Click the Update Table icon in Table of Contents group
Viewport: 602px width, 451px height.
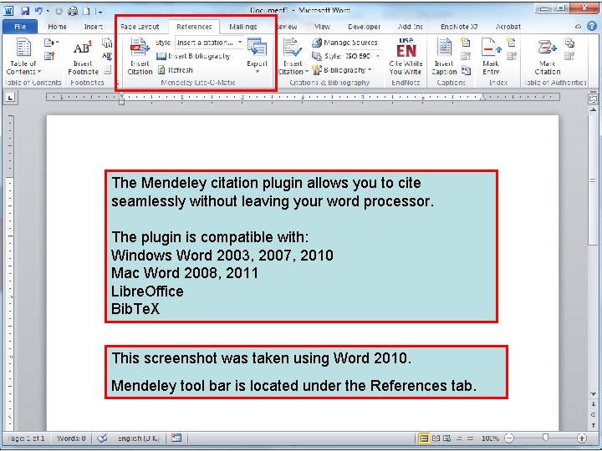[x=49, y=57]
